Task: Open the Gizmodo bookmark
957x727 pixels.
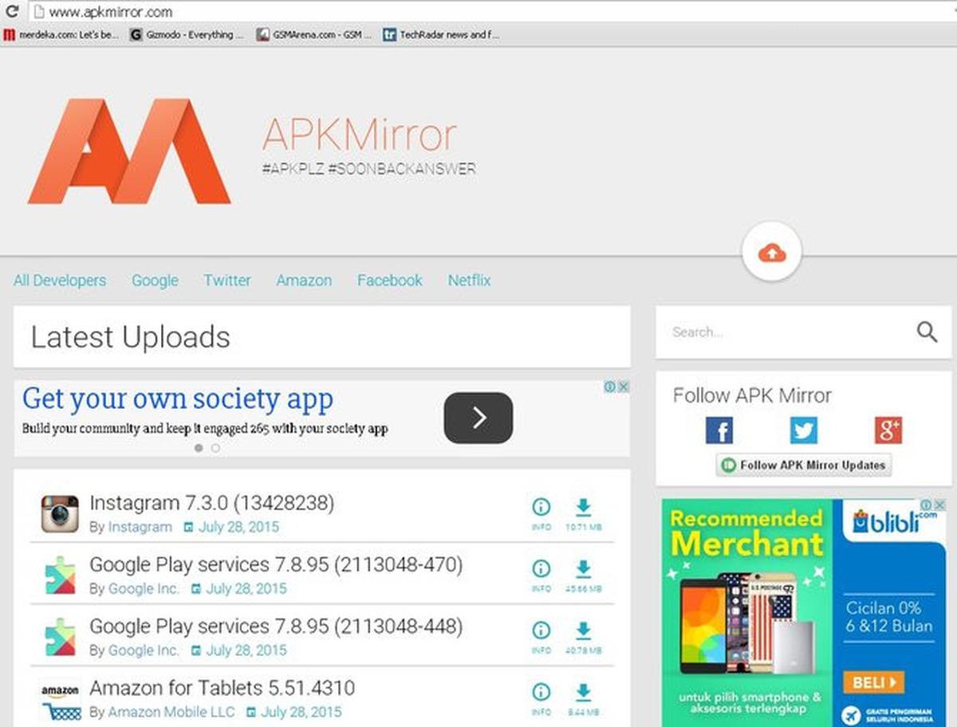Action: click(x=187, y=34)
